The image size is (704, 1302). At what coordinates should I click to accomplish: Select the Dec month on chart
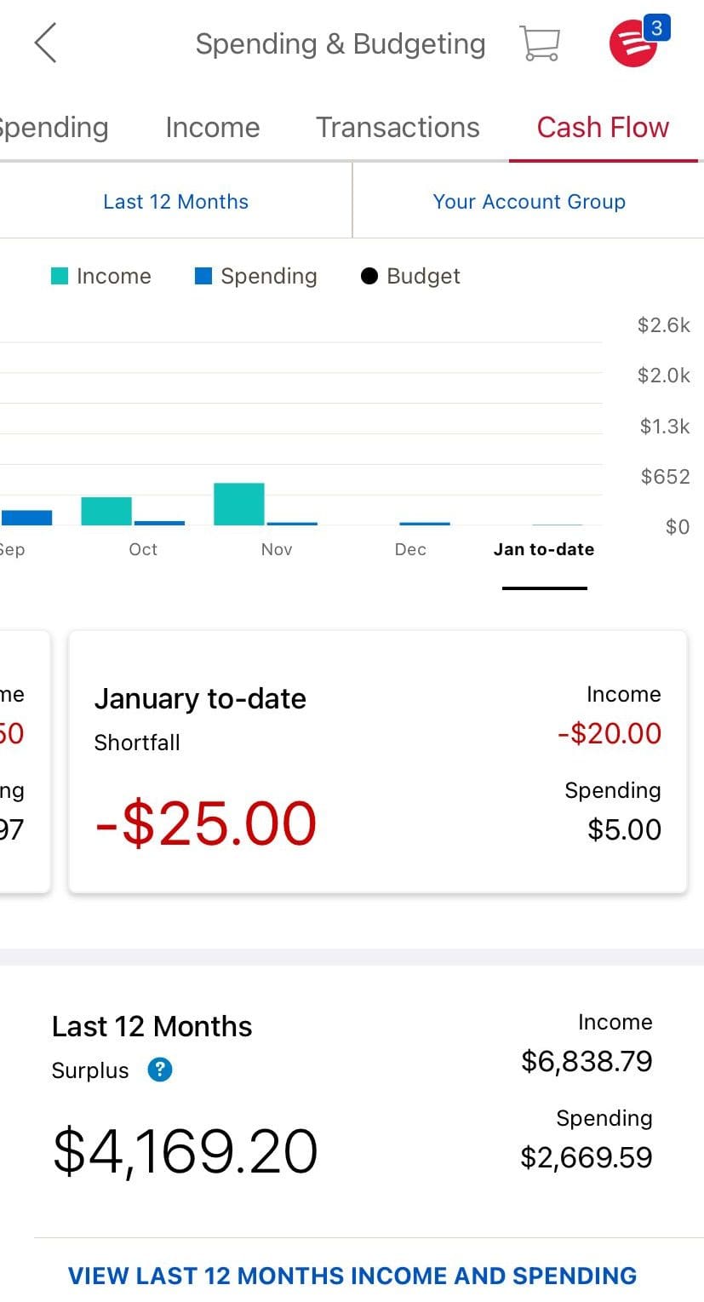(410, 549)
